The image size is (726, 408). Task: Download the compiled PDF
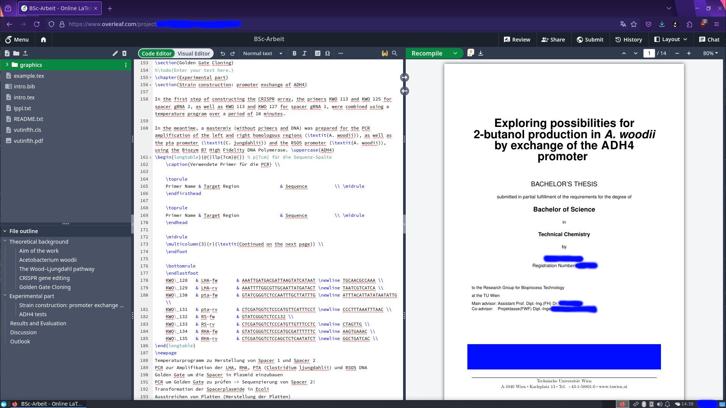[481, 53]
